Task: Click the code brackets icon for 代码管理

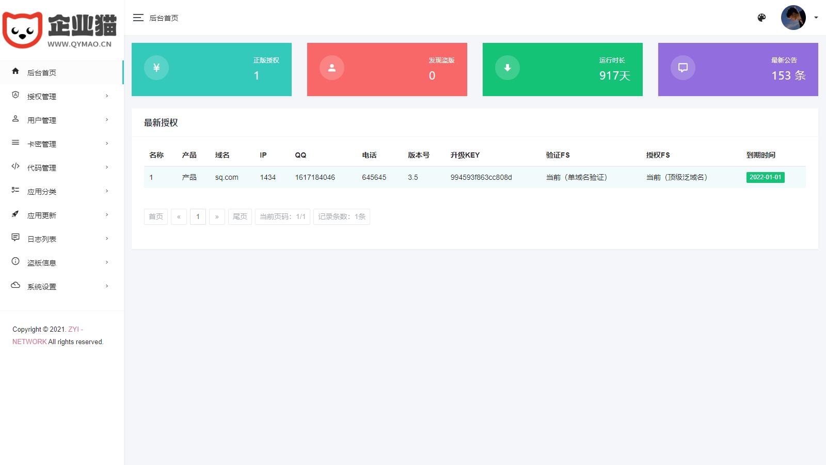Action: click(15, 166)
